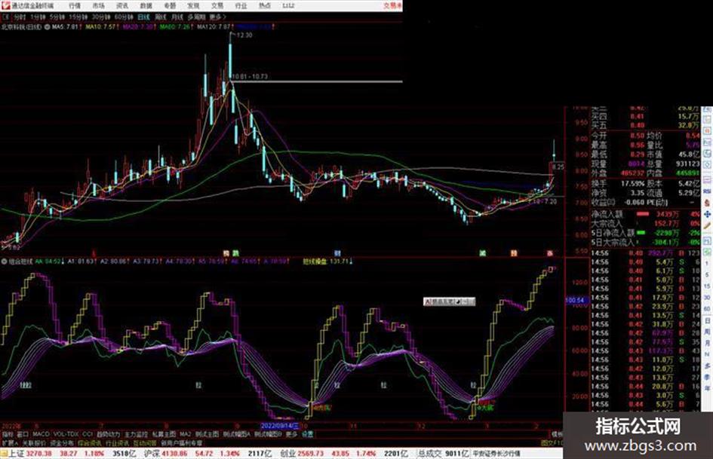Image resolution: width=713 pixels, height=459 pixels.
Task: Click the RSI icon in right sidebar
Action: click(707, 191)
